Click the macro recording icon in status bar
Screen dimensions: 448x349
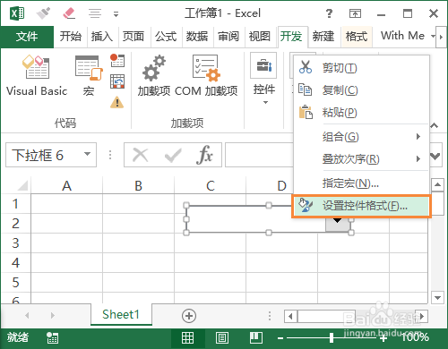point(53,337)
